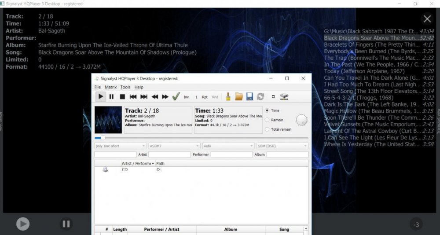Stop playback with the square Stop icon
440x235 pixels.
[122, 97]
